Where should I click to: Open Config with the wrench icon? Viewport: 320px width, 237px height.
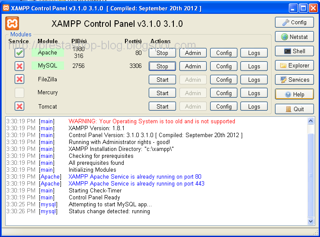pos(294,22)
